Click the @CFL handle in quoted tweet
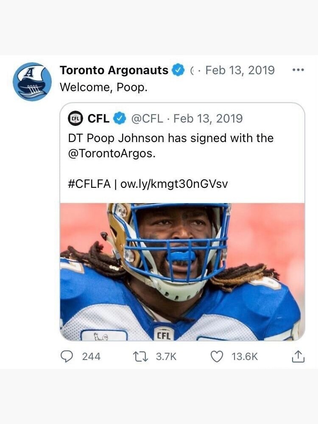318x424 pixels. pos(147,119)
